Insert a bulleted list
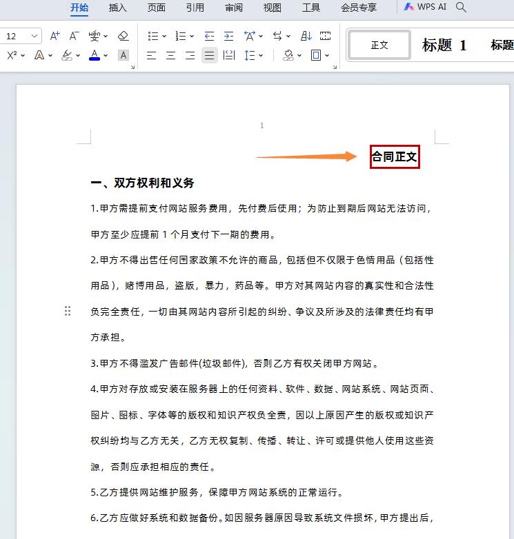Viewport: 514px width, 539px height. [x=153, y=36]
